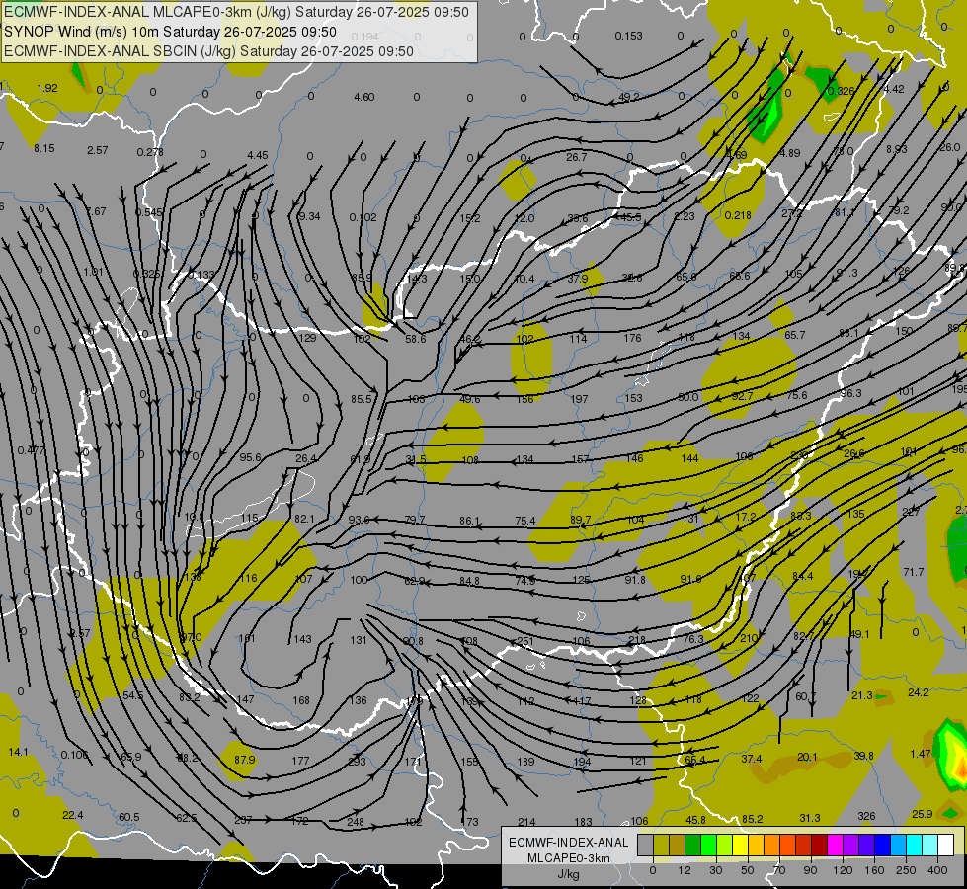Click the map value 87.9
967x889 pixels.
pyautogui.click(x=244, y=760)
